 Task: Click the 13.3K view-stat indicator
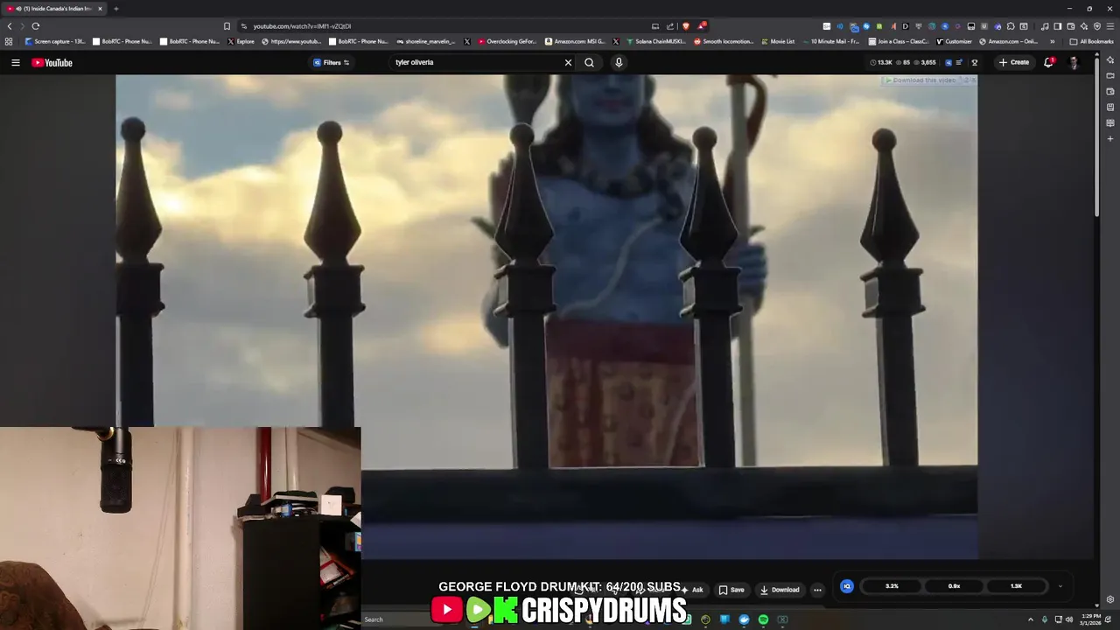(881, 62)
